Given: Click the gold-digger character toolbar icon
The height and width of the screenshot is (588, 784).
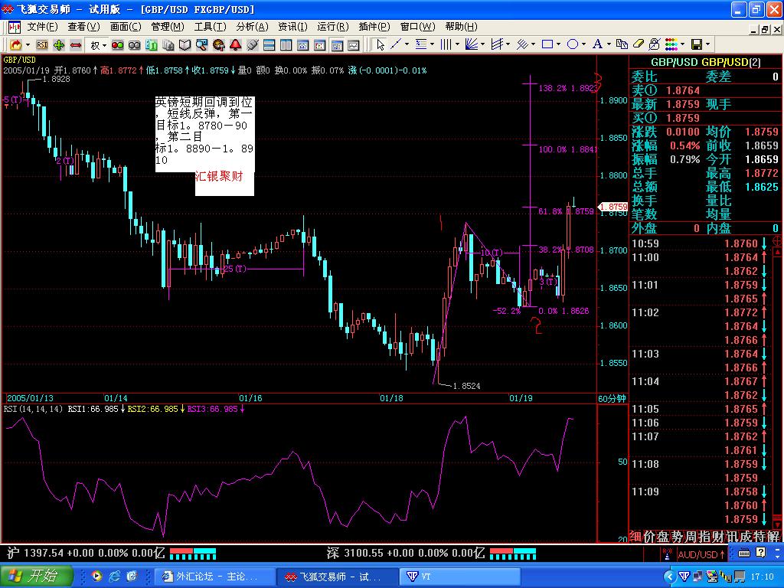Looking at the screenshot, I should pyautogui.click(x=218, y=45).
